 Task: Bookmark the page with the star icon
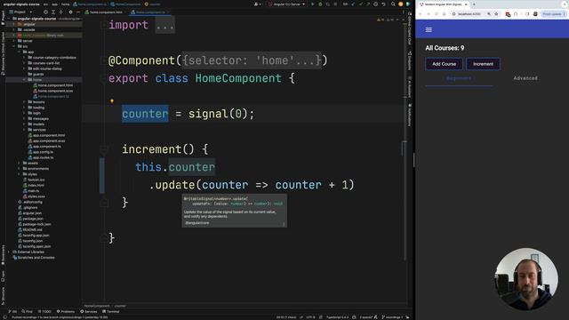pos(496,14)
